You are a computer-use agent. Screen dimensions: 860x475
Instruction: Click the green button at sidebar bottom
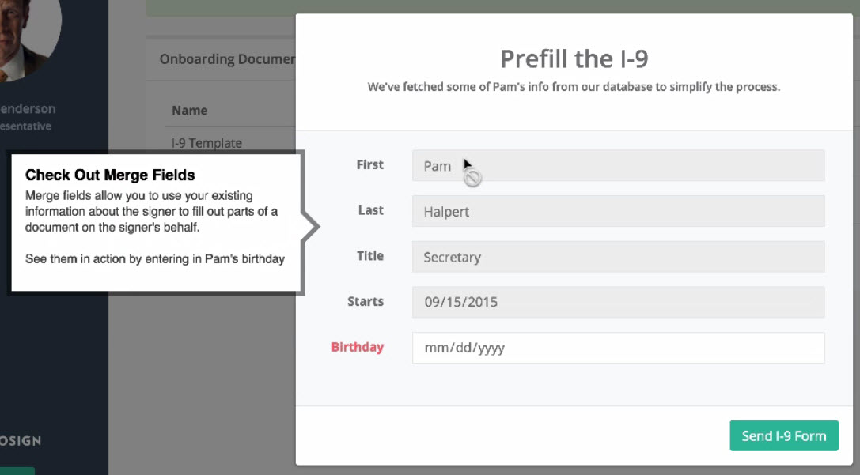click(17, 470)
